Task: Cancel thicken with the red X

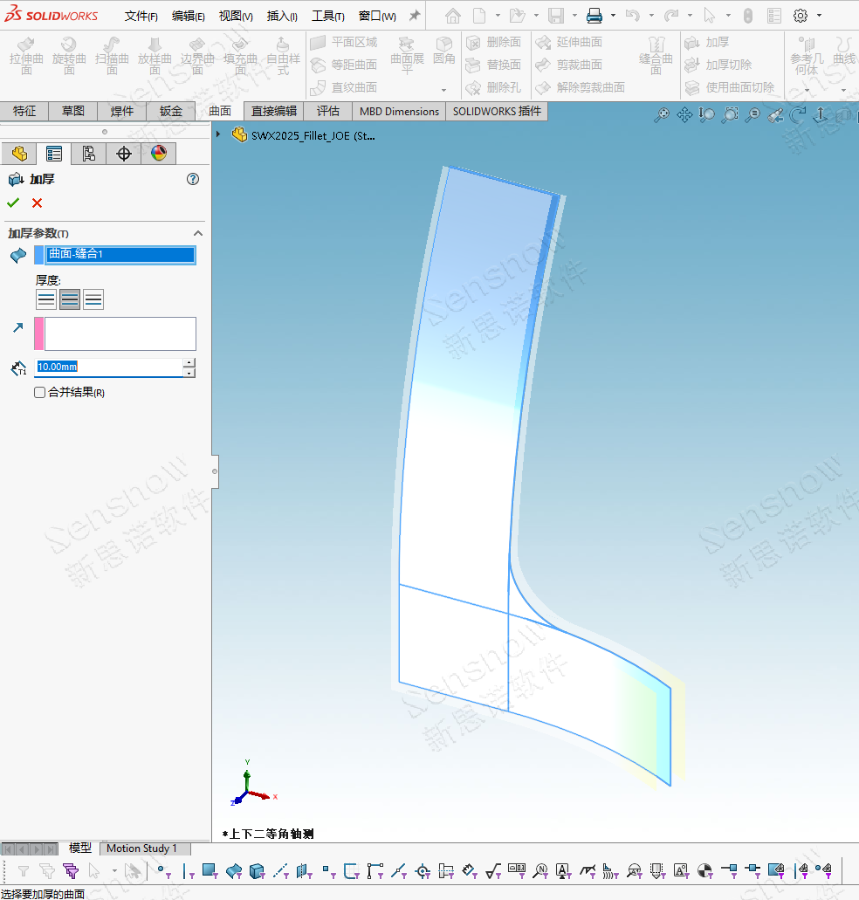Action: (x=37, y=203)
